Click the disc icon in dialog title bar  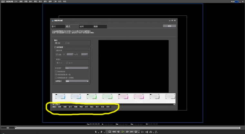53,21
